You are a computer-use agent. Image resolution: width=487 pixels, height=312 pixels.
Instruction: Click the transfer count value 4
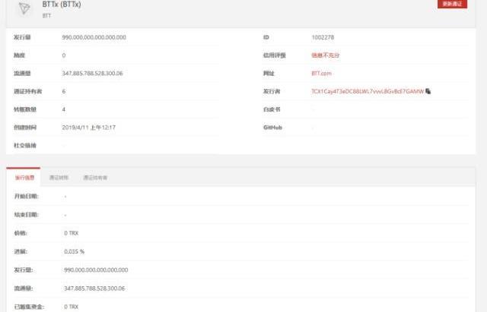pyautogui.click(x=64, y=109)
